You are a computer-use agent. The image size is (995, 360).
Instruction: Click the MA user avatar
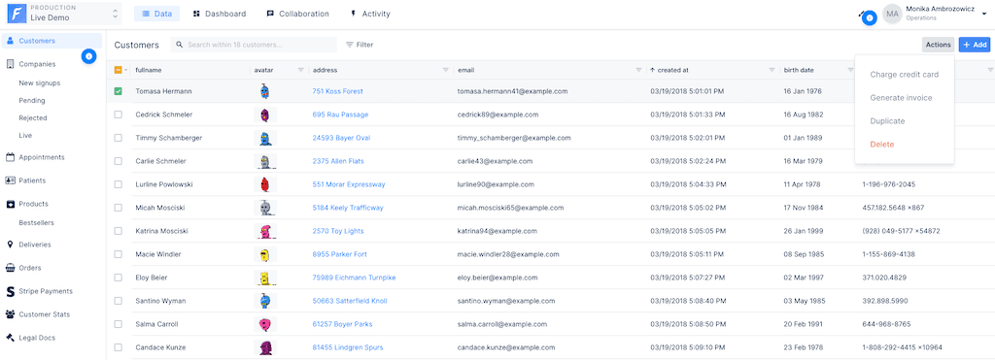[893, 14]
